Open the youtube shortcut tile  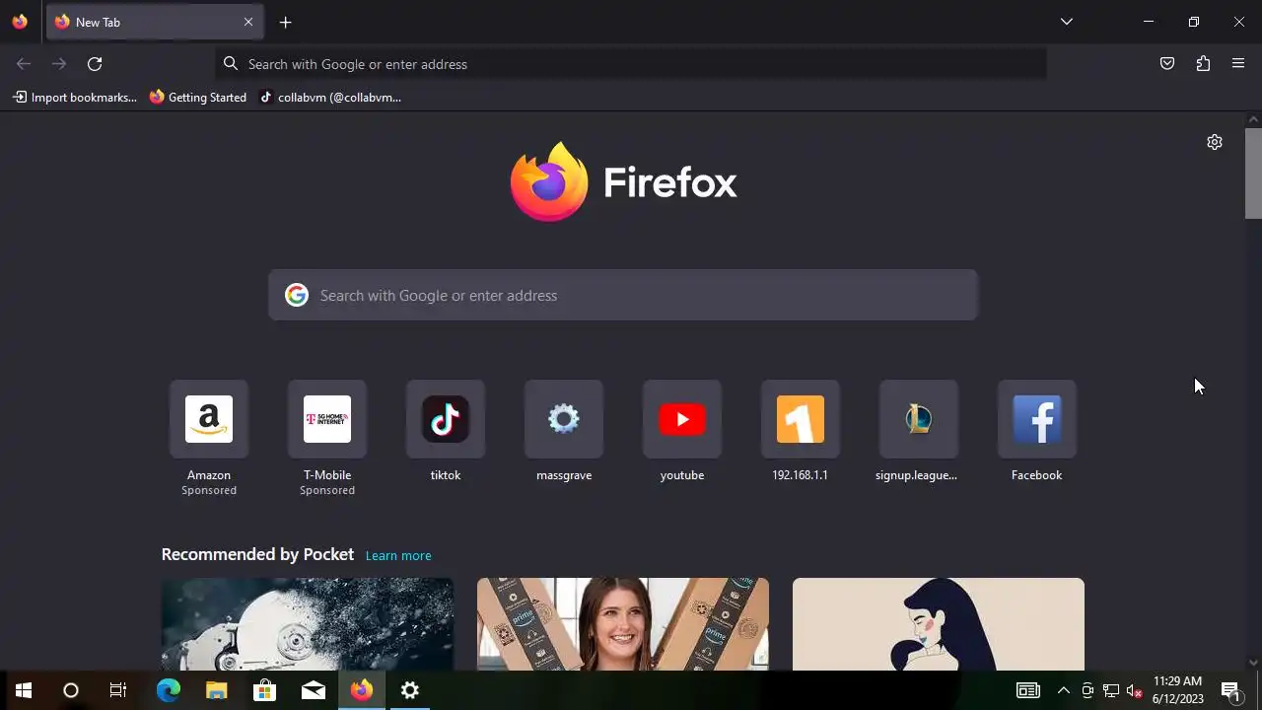coord(682,419)
